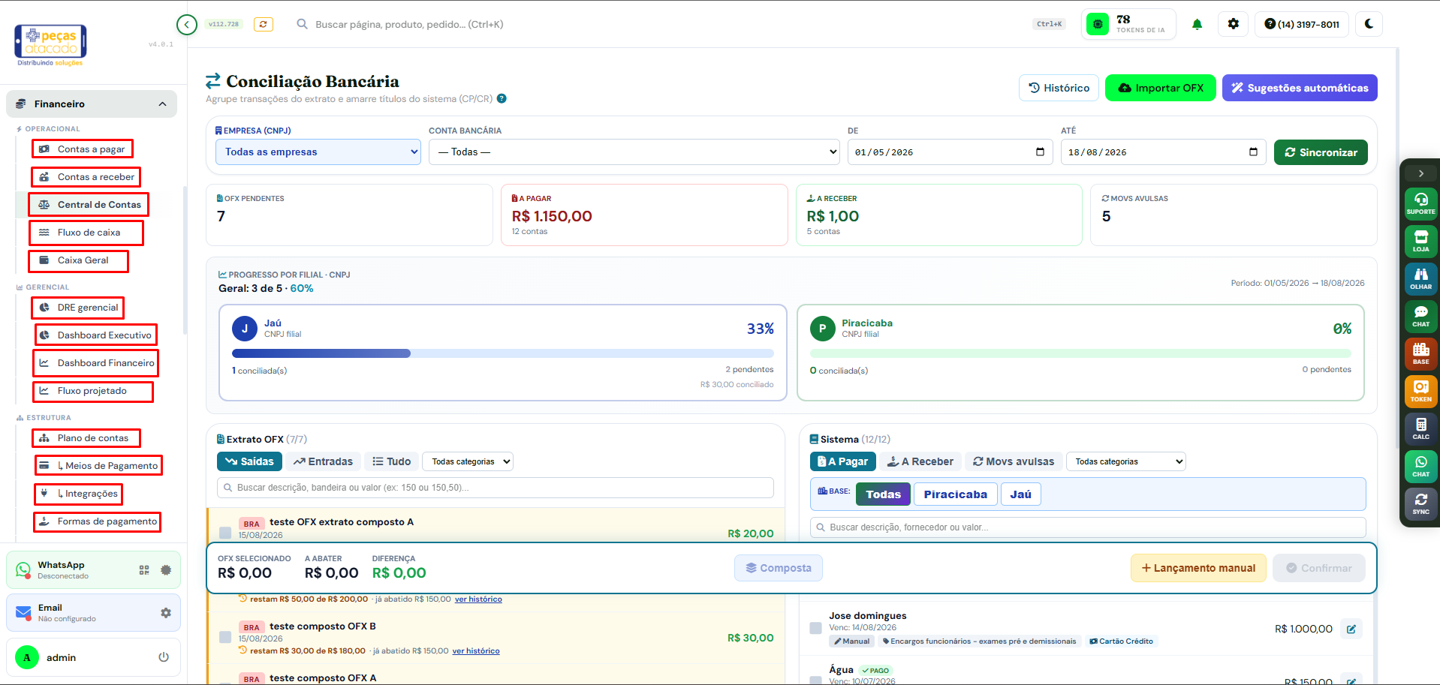Image resolution: width=1440 pixels, height=685 pixels.
Task: Open the Conta Bancária dropdown
Action: pyautogui.click(x=634, y=152)
